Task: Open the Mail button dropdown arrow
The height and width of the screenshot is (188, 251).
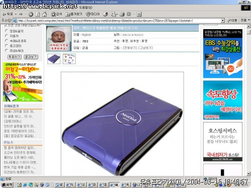Action: click(x=117, y=15)
